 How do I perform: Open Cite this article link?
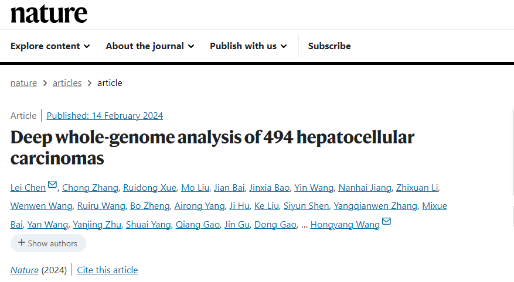[108, 270]
